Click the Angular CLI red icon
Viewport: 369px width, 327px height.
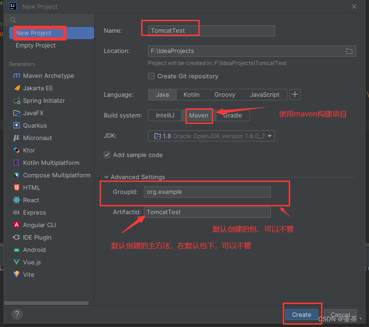[17, 225]
